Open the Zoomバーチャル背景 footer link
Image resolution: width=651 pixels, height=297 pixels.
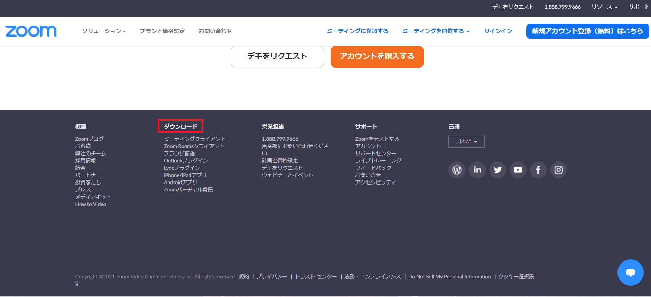click(188, 189)
